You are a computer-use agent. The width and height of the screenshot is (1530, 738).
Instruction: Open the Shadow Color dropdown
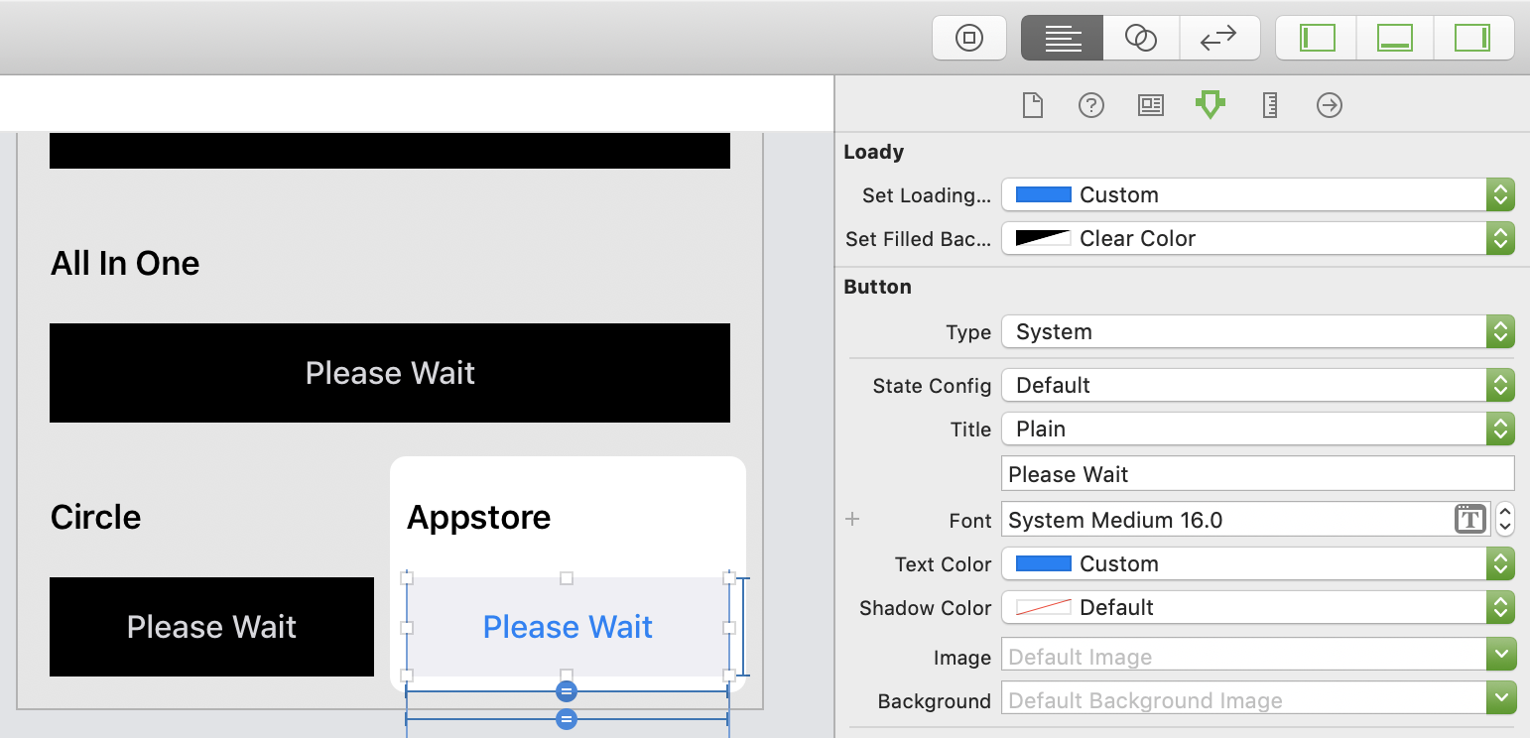(1257, 607)
